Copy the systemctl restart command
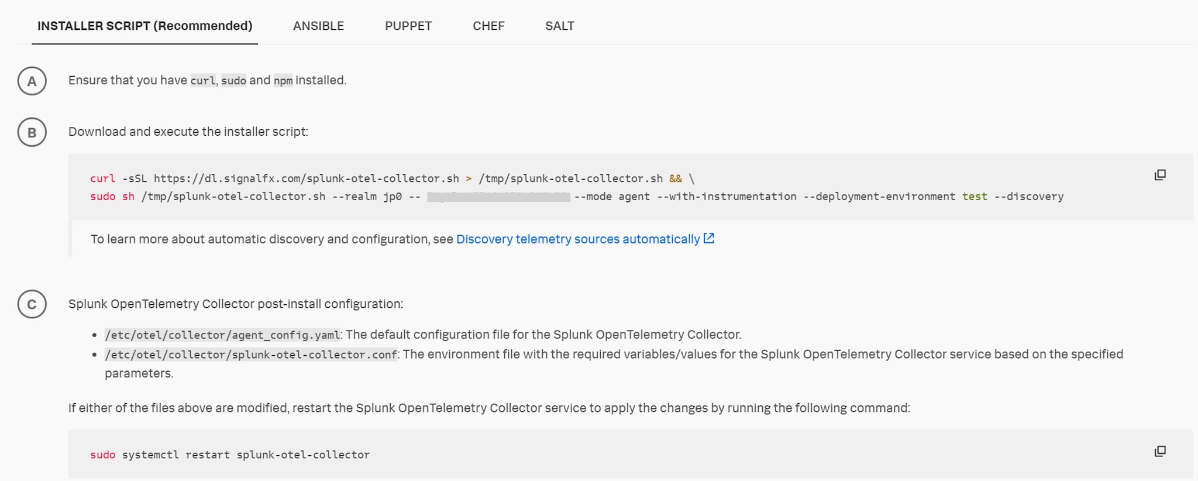Screen dimensions: 1198x481 (1160, 451)
